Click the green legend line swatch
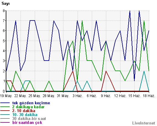 5,107
